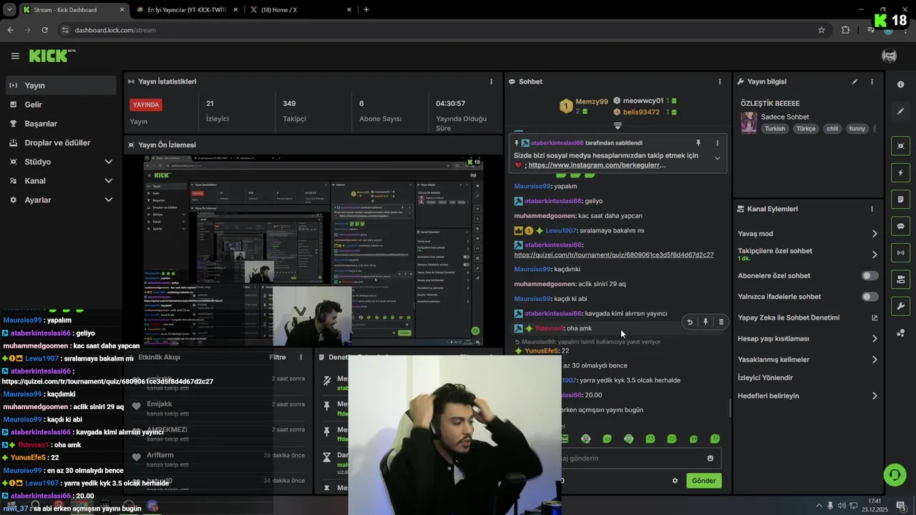Open the Yasaklanmış kelimeler arrow
Image resolution: width=916 pixels, height=515 pixels.
coord(874,360)
